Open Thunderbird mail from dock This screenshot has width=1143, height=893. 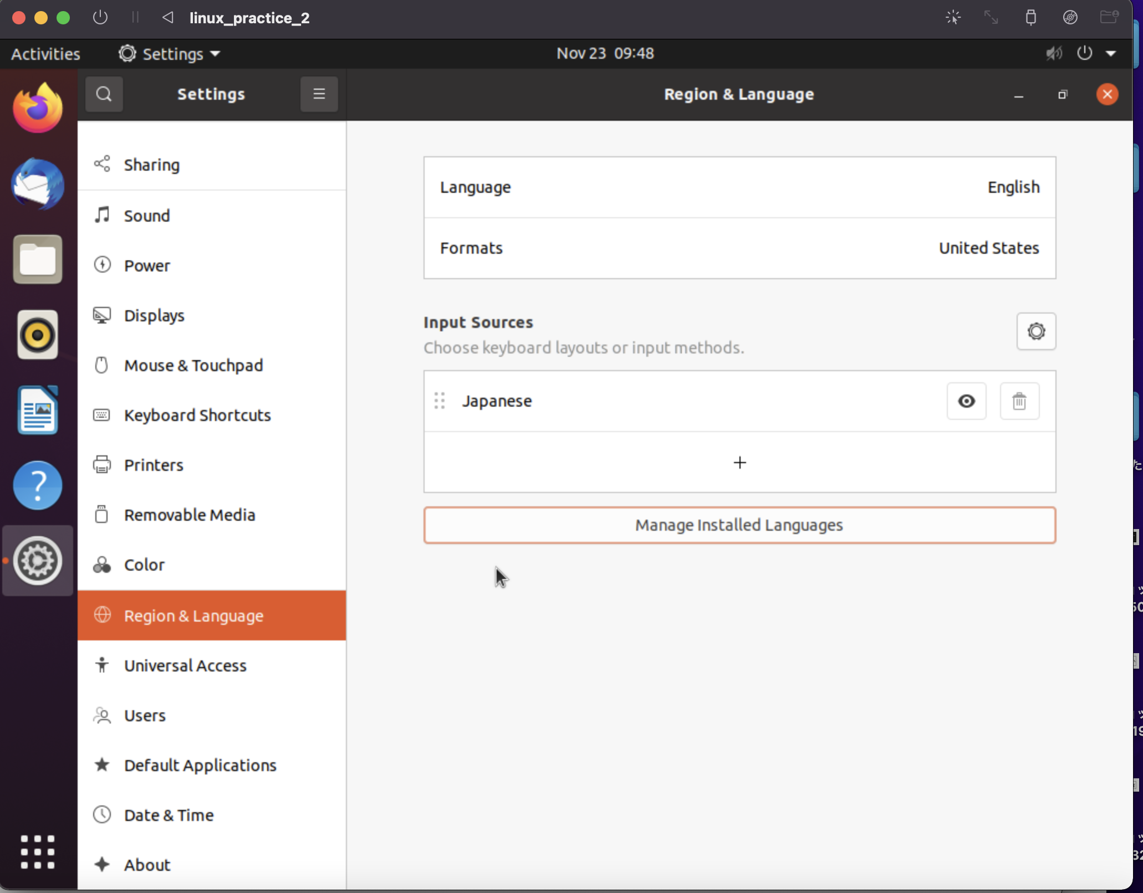point(38,184)
